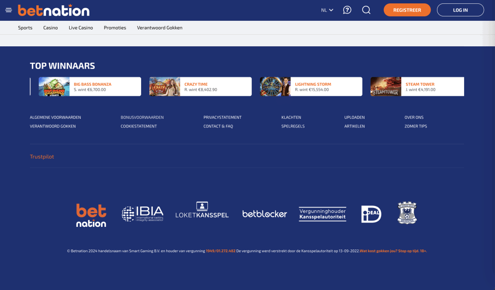Open the Artikelen link

[354, 126]
